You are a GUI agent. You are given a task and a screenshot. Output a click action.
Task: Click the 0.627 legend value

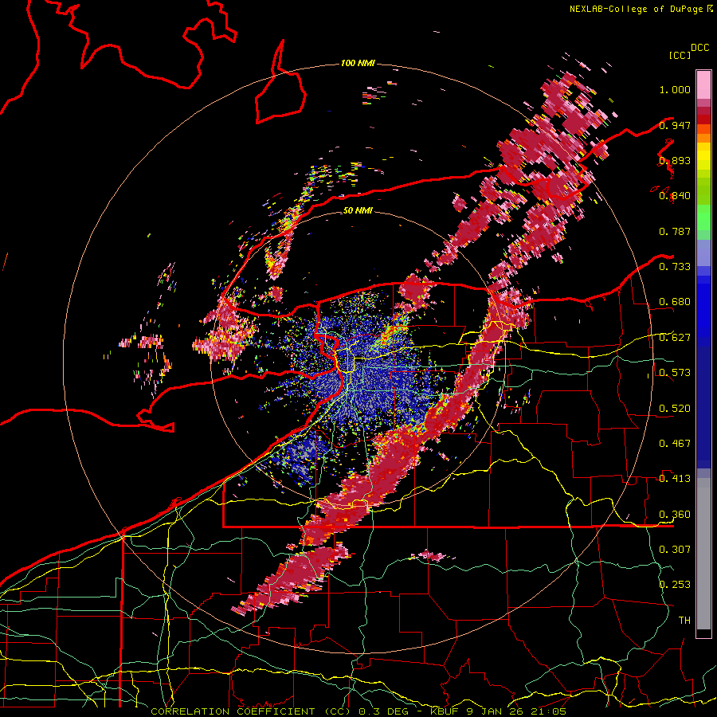[x=675, y=338]
